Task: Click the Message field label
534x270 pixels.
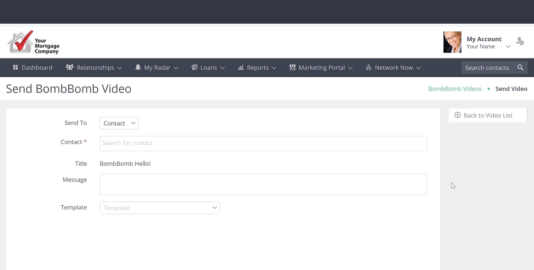Action: point(75,180)
